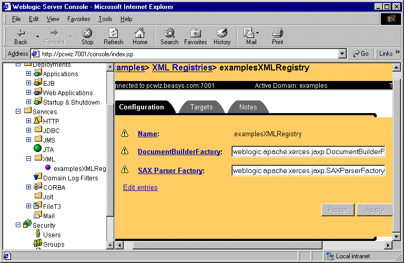Screen dimensions: 404x263
Task: Collapse the Security tree node
Action: pyautogui.click(x=18, y=225)
